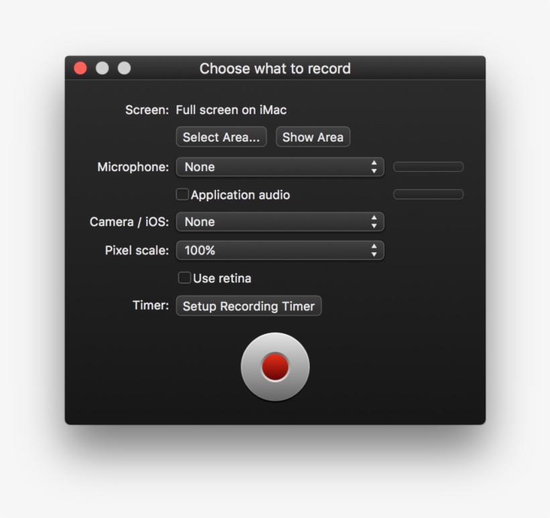Open the Pixel scale 100% dropdown
This screenshot has width=550, height=518.
(279, 250)
